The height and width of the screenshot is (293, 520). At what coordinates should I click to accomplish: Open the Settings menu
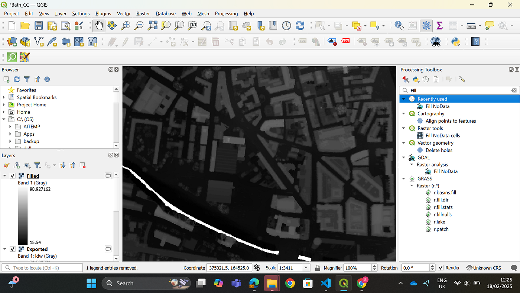click(x=81, y=13)
